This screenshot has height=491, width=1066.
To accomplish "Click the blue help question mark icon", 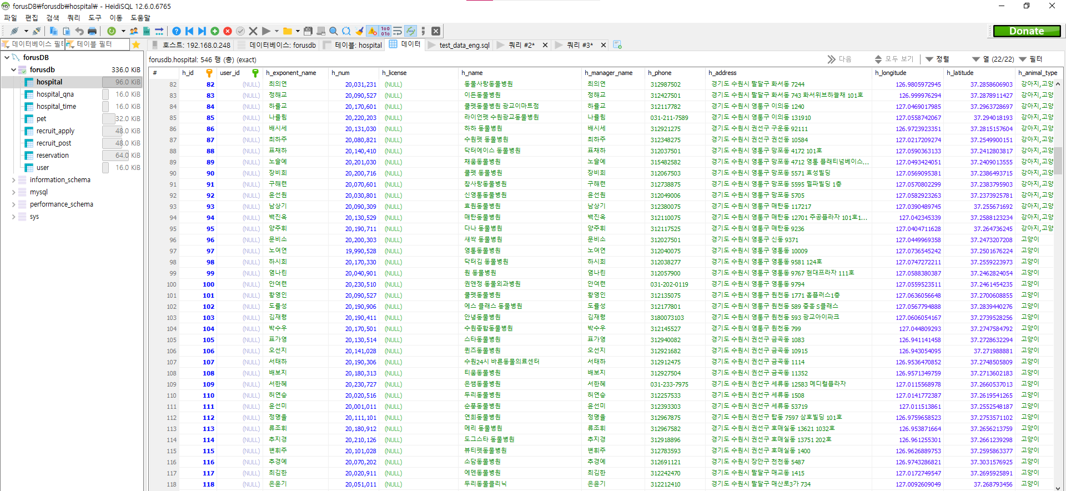I will click(x=177, y=31).
